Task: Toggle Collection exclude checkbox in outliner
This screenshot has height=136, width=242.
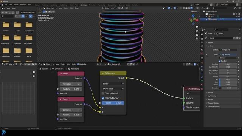Action: [x=234, y=14]
